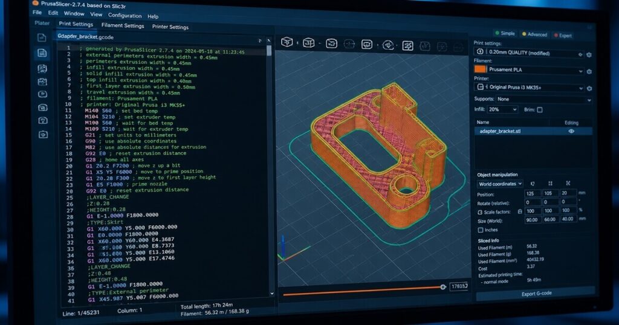
Task: Click the Position Y field showing 105
Action: (x=550, y=193)
